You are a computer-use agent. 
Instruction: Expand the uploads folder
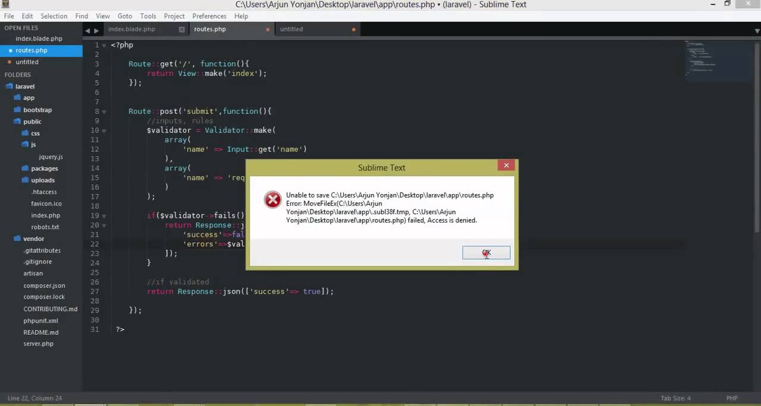pos(43,180)
